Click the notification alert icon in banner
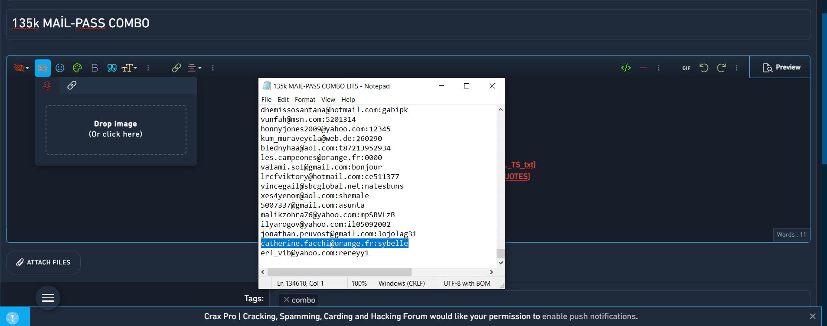Viewport: 827px width, 326px height. pos(13,318)
